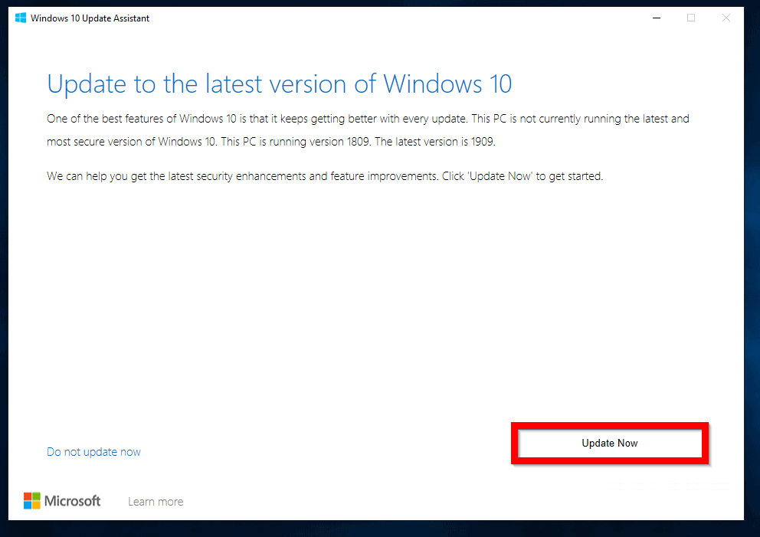Click the paragraph starting with 'We can help you'

[x=325, y=176]
